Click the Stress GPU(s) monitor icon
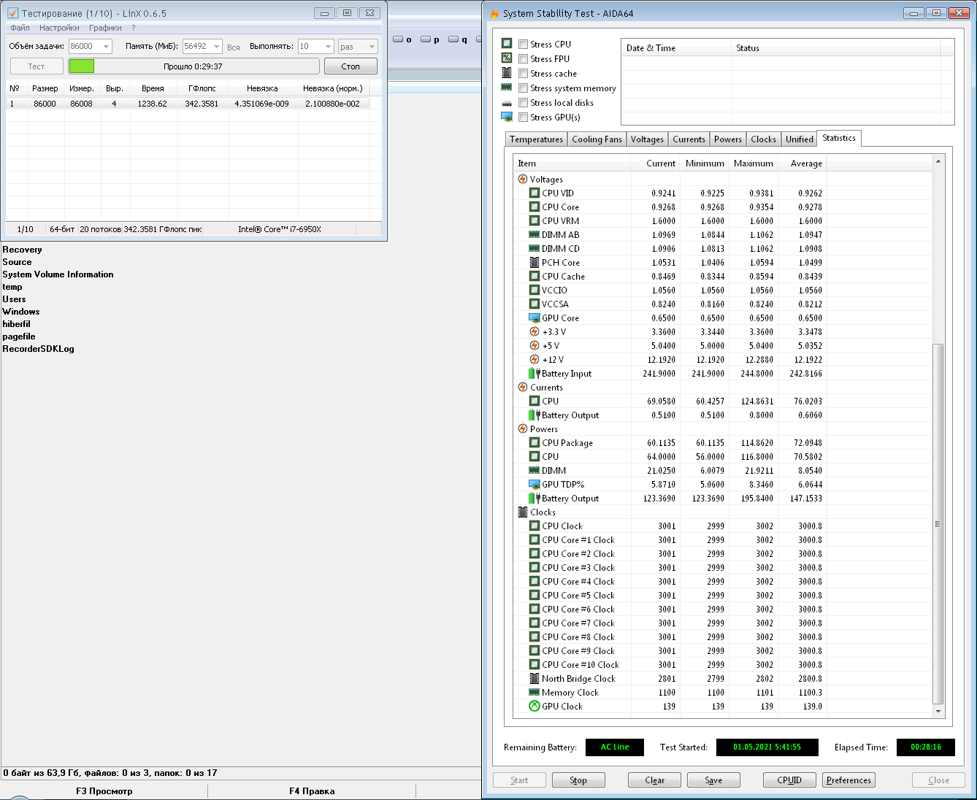 tap(507, 117)
